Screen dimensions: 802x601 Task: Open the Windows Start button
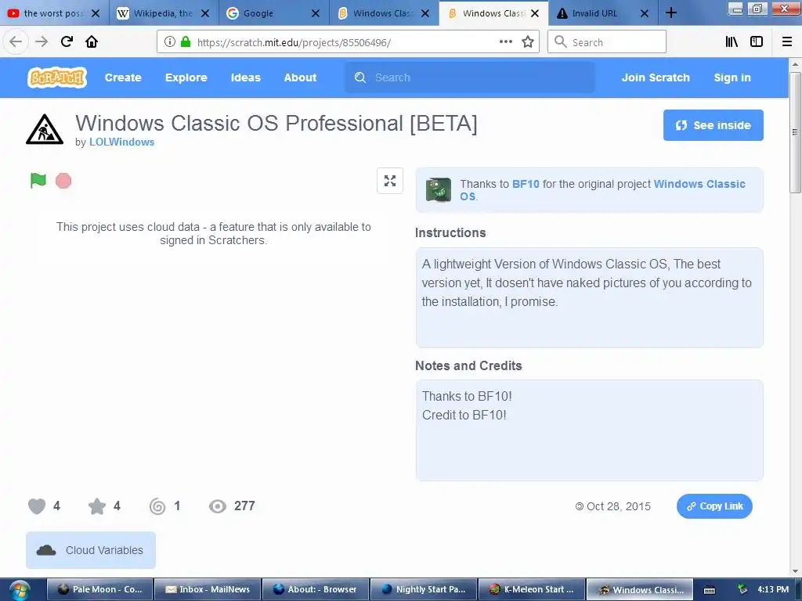19,590
